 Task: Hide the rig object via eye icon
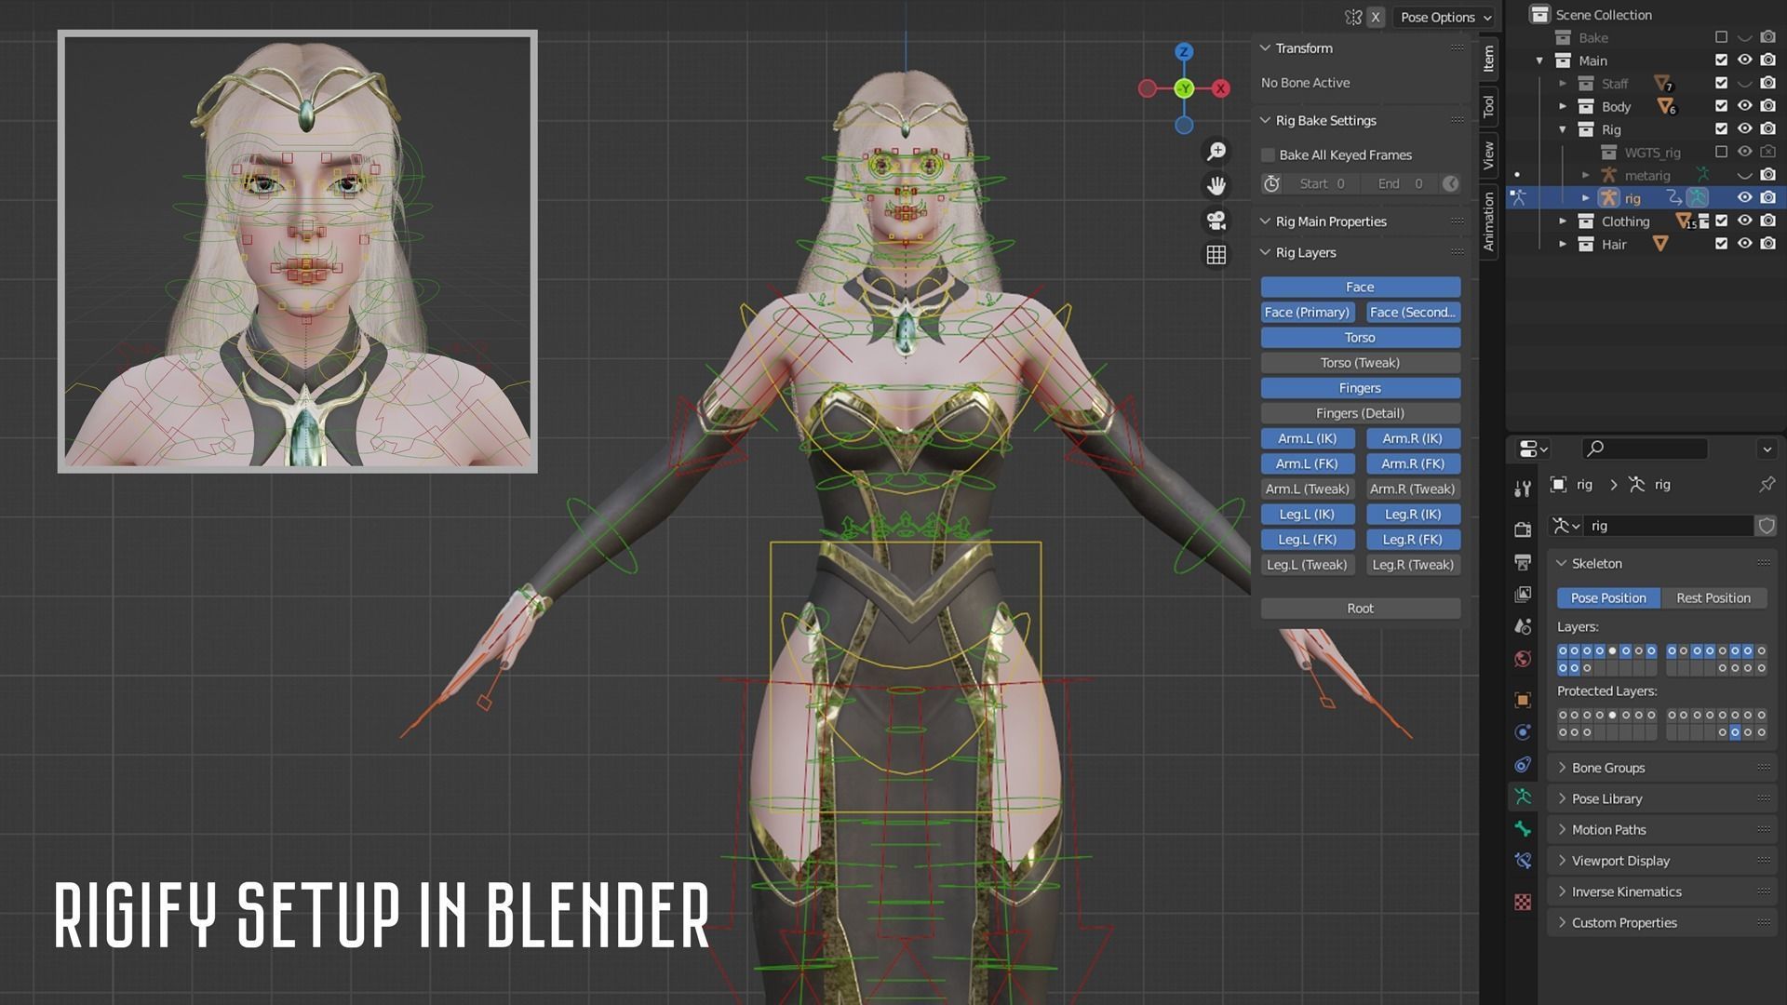(1744, 198)
